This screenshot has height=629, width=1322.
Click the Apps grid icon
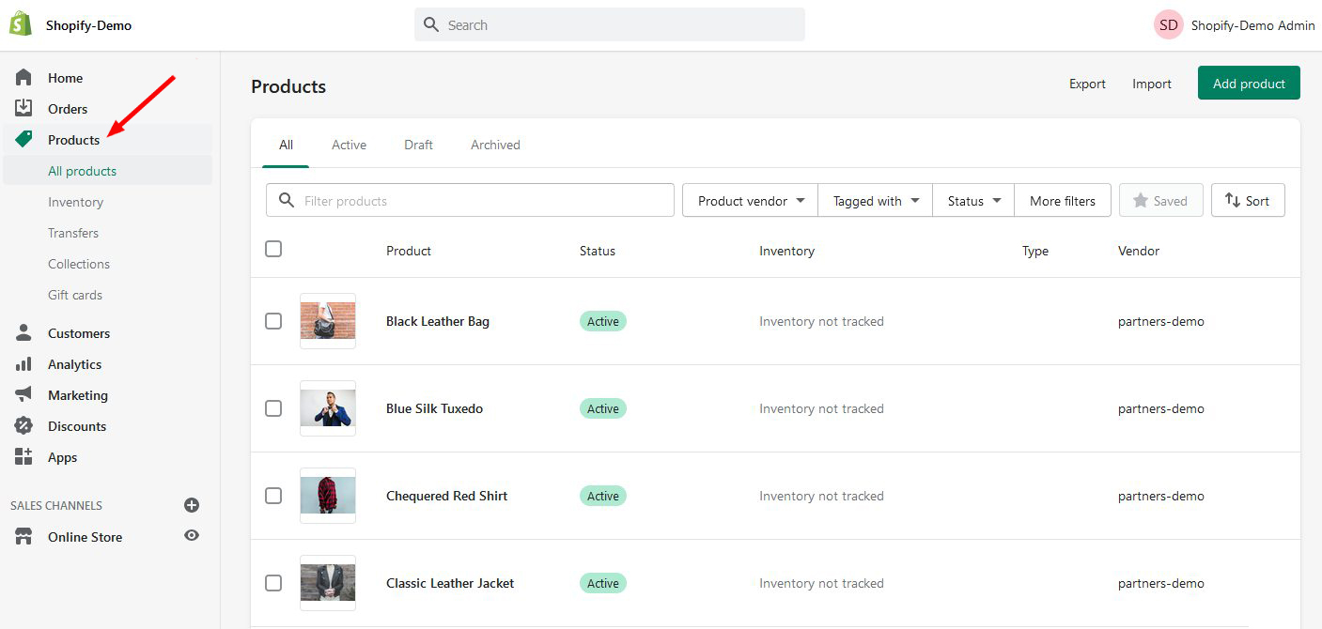(23, 457)
